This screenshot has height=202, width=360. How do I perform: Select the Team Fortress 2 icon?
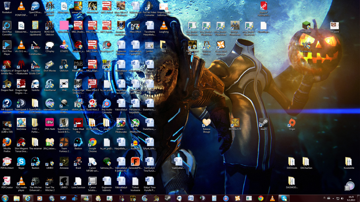(x=64, y=142)
